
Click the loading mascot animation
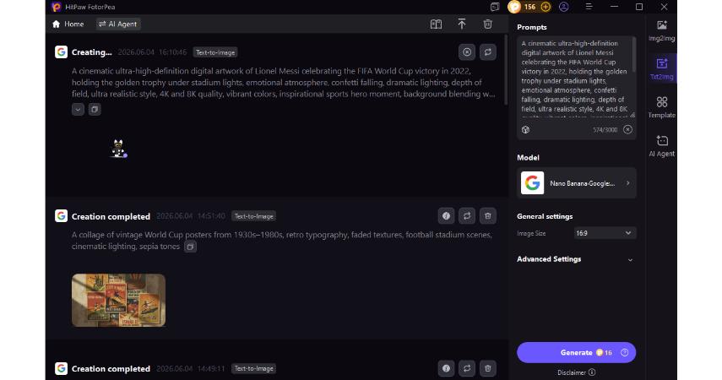point(119,149)
